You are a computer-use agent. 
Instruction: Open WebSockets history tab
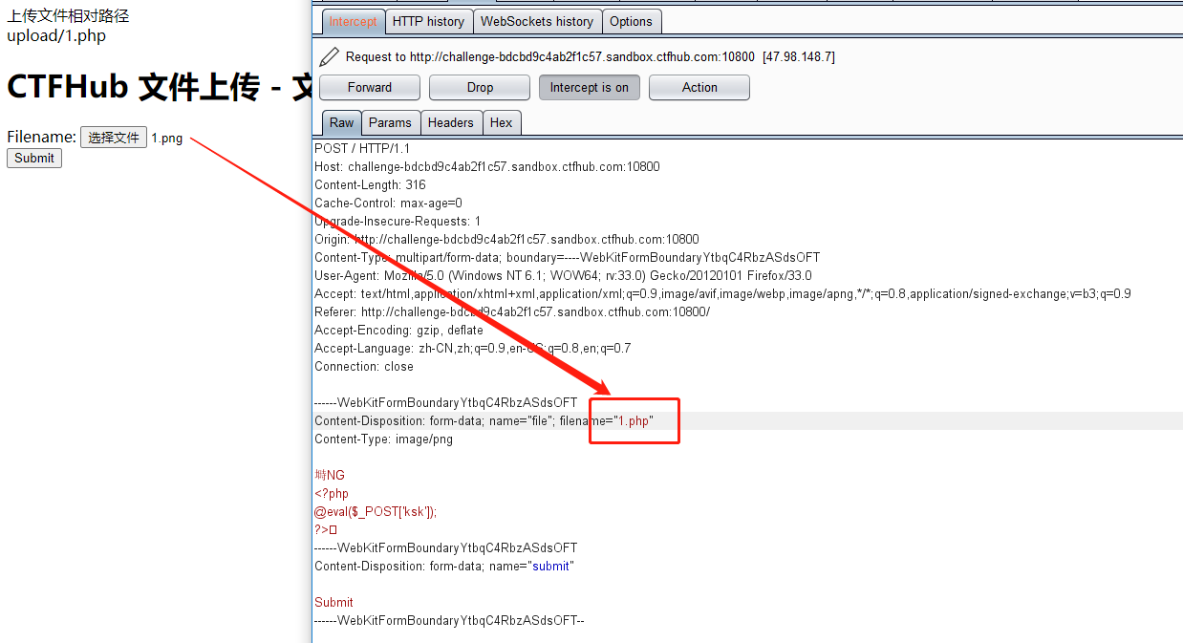(x=536, y=21)
